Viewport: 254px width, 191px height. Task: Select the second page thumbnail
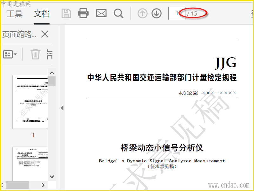(30, 164)
